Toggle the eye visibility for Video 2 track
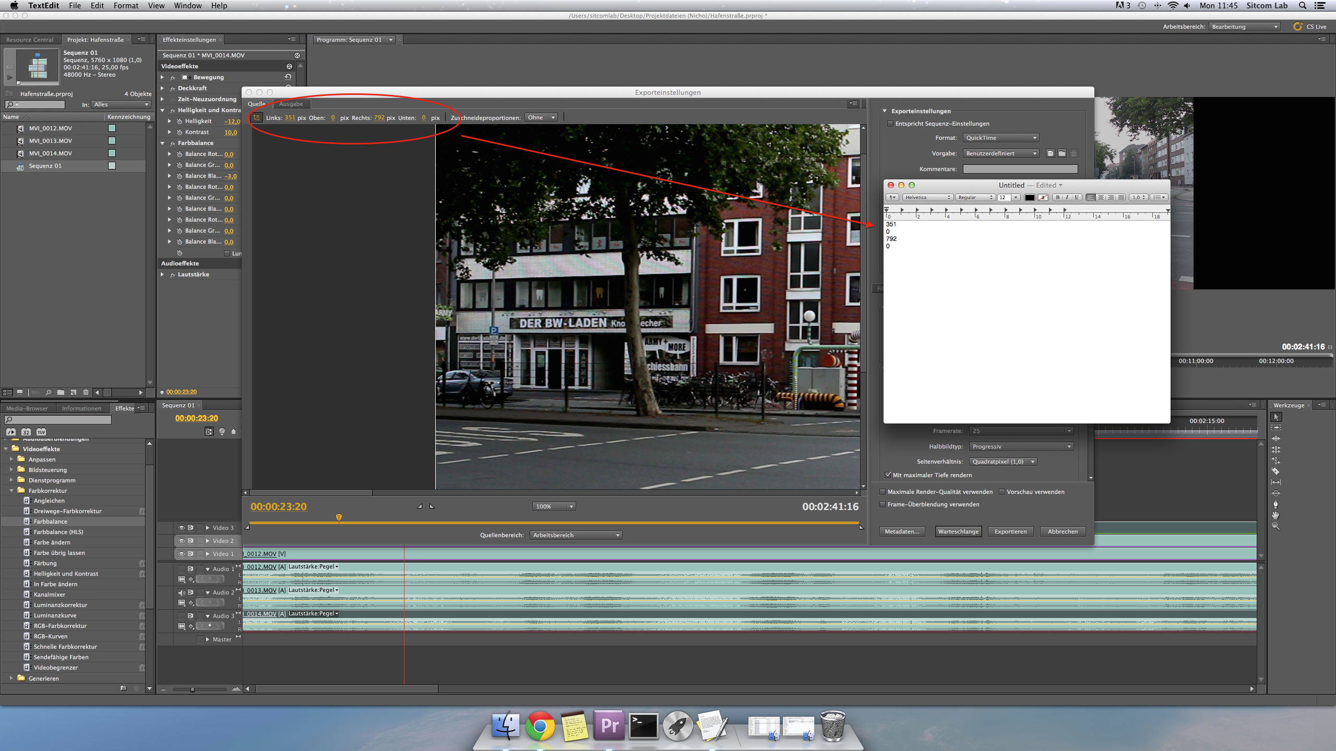The image size is (1336, 751). (x=181, y=541)
